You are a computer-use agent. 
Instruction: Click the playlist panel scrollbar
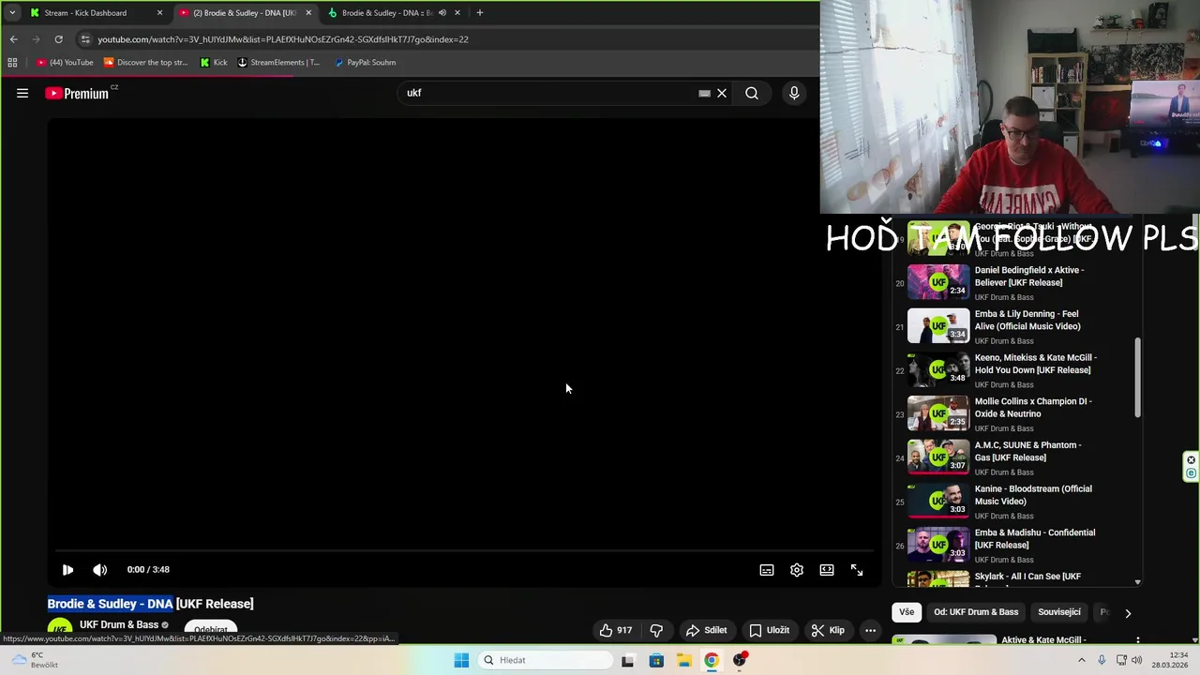click(x=1138, y=377)
